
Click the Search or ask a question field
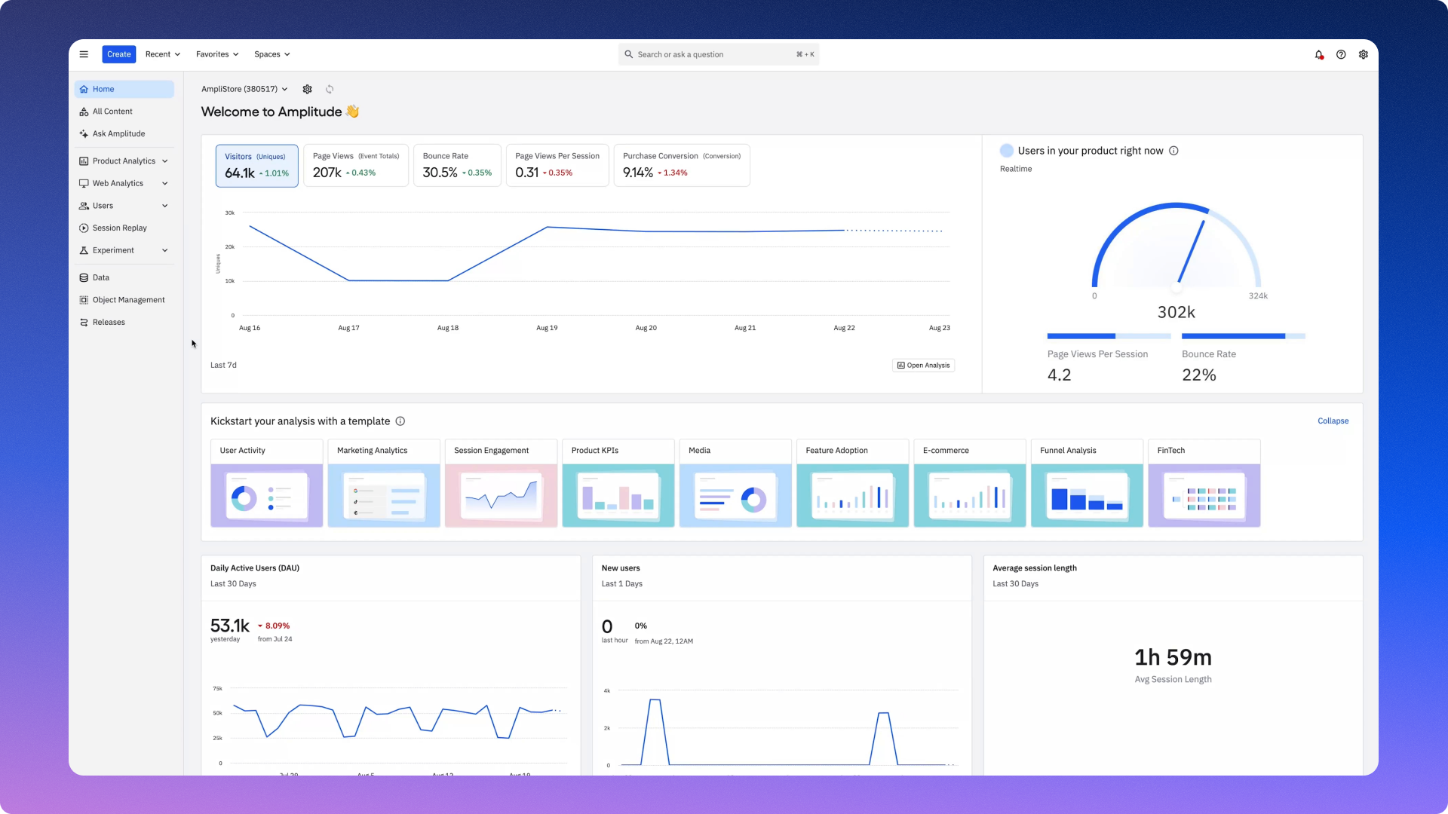click(719, 54)
